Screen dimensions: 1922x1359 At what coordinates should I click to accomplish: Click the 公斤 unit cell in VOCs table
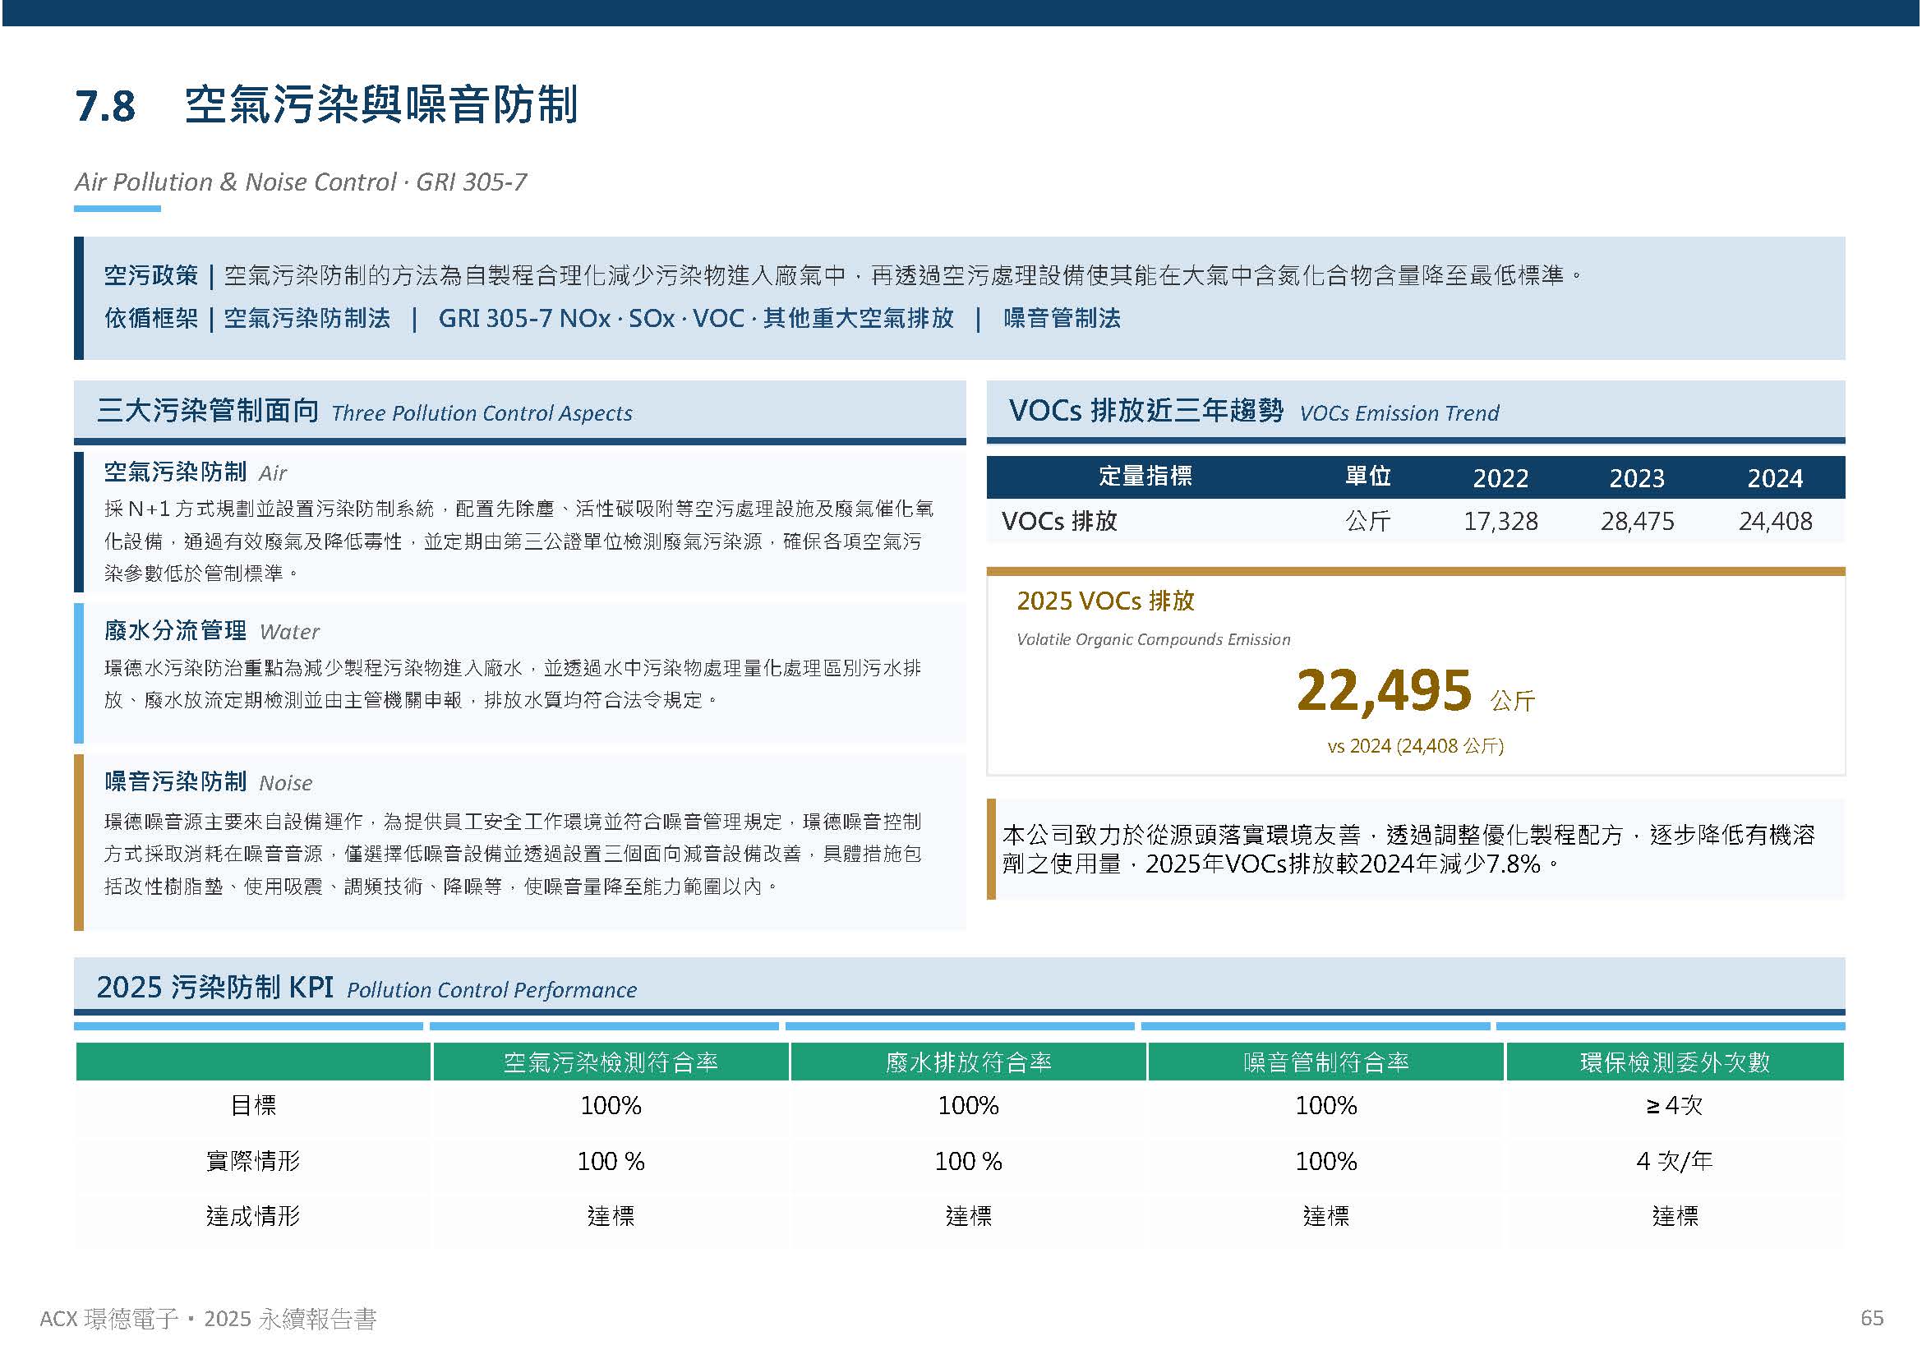[x=1368, y=522]
